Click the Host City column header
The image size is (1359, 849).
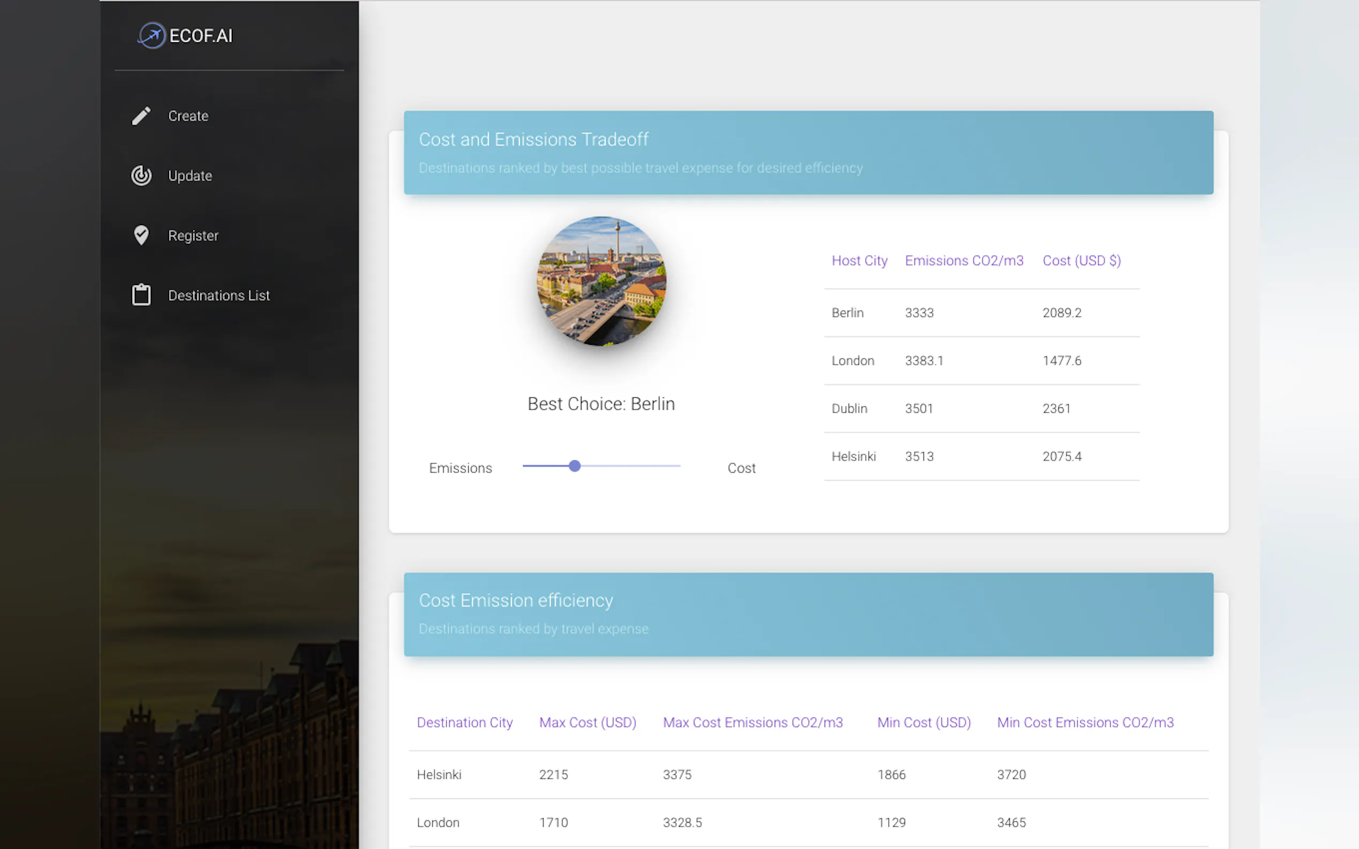click(x=859, y=260)
